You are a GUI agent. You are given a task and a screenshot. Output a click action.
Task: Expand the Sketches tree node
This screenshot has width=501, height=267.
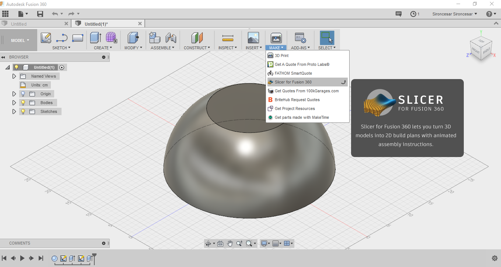tap(14, 111)
